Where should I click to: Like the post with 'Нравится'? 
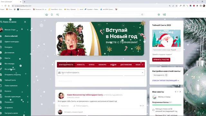[x=63, y=106]
